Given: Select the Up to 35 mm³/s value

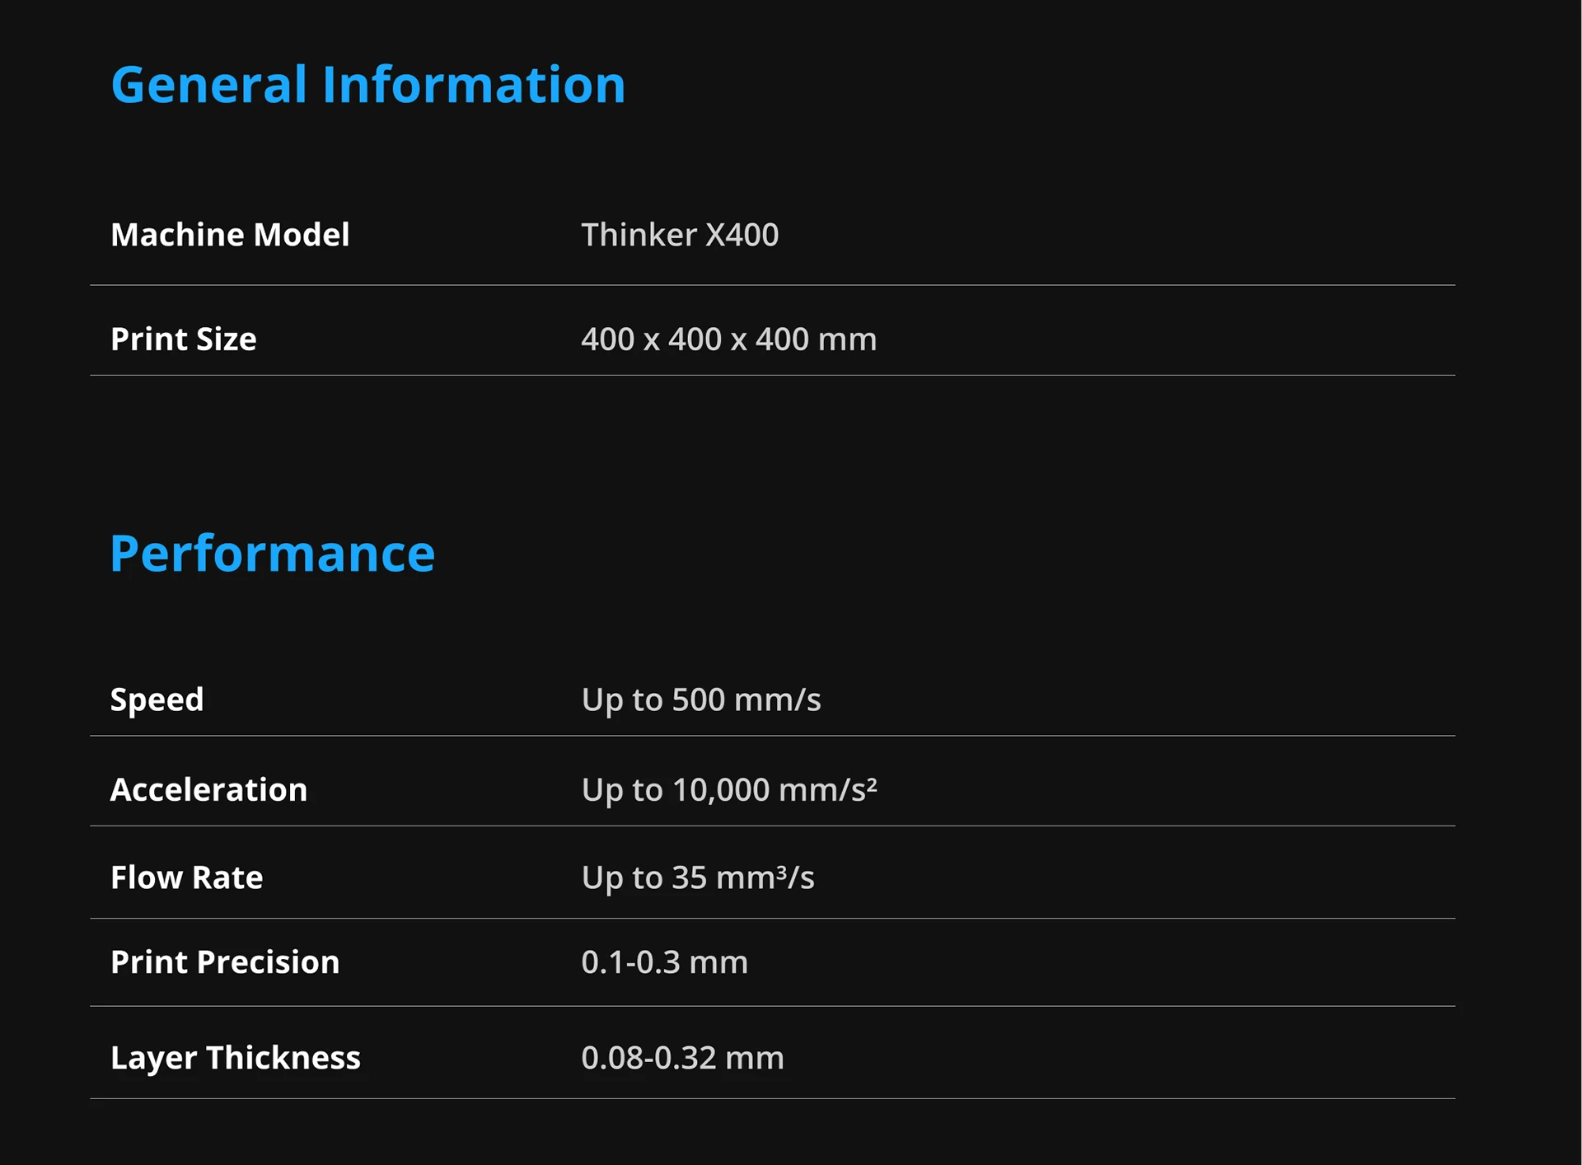Looking at the screenshot, I should pos(697,877).
